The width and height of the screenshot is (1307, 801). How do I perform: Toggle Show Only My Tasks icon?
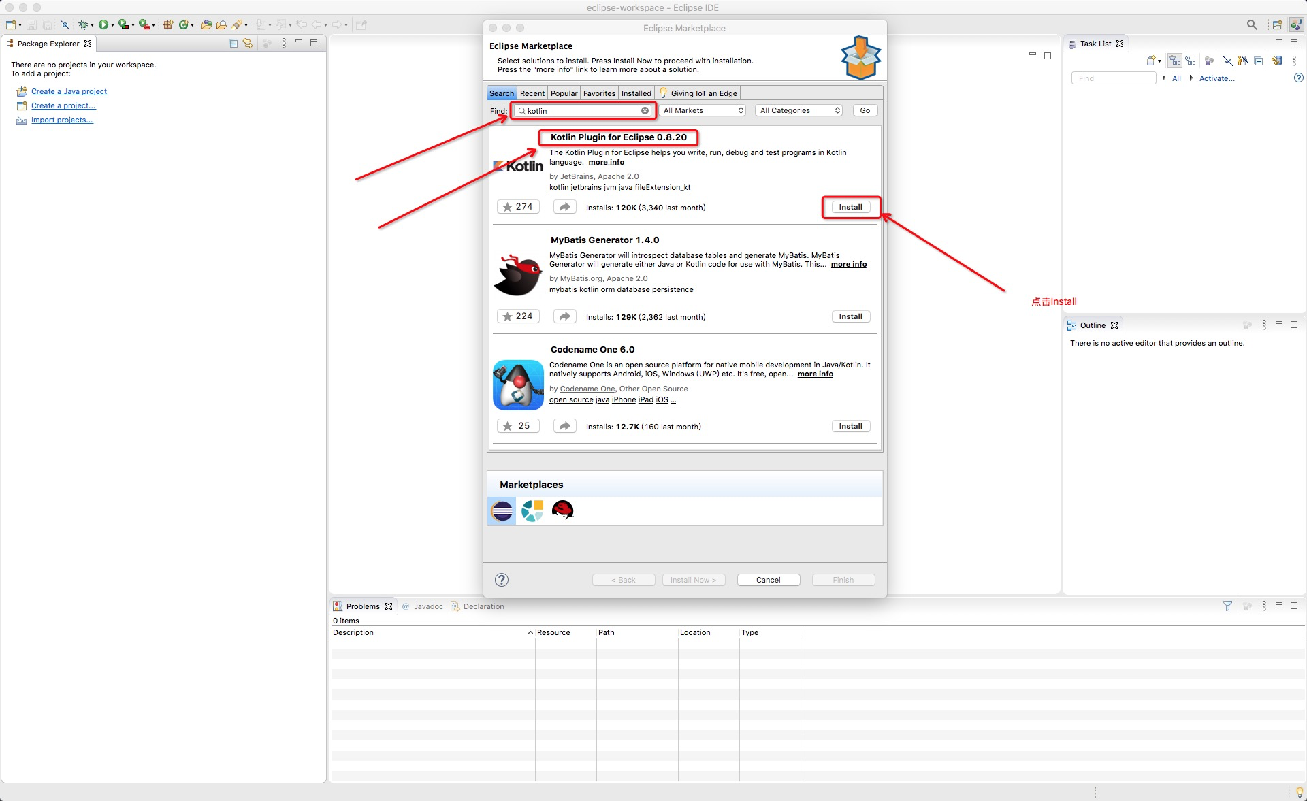tap(1243, 61)
